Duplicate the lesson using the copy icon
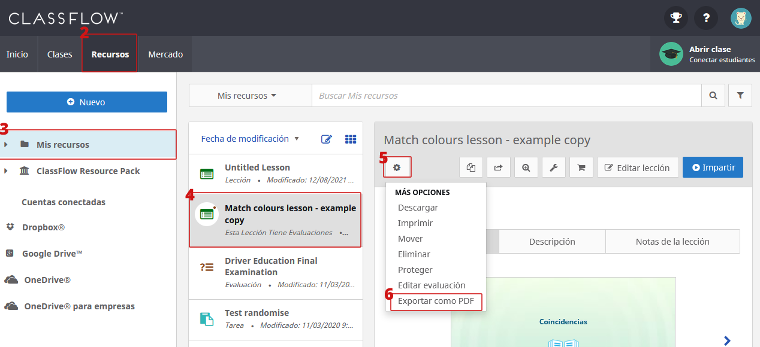 coord(471,168)
